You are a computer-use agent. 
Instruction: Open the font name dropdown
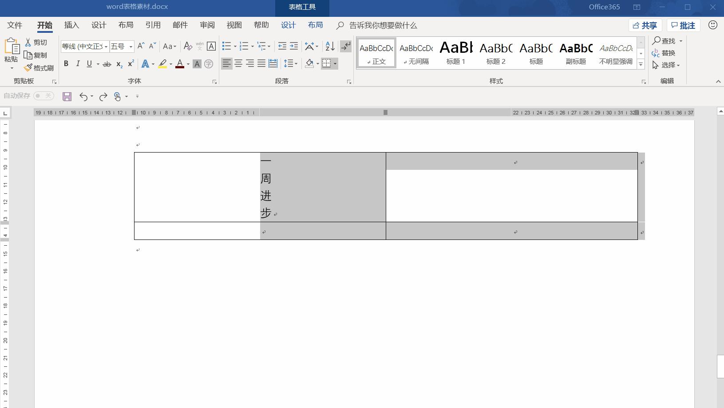pyautogui.click(x=106, y=47)
